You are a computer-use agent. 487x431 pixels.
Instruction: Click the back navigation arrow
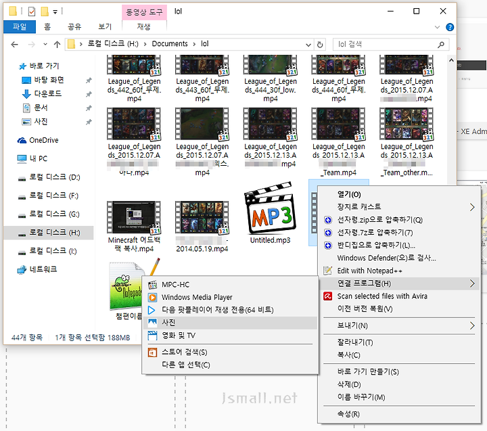click(14, 45)
